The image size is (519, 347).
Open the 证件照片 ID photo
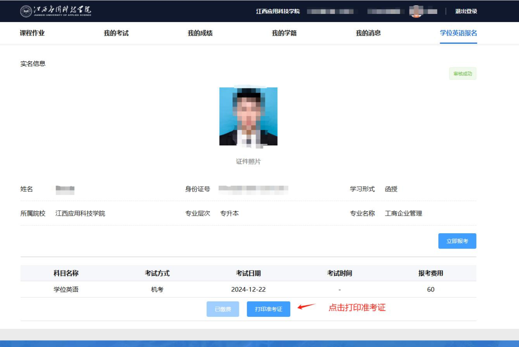[x=248, y=116]
